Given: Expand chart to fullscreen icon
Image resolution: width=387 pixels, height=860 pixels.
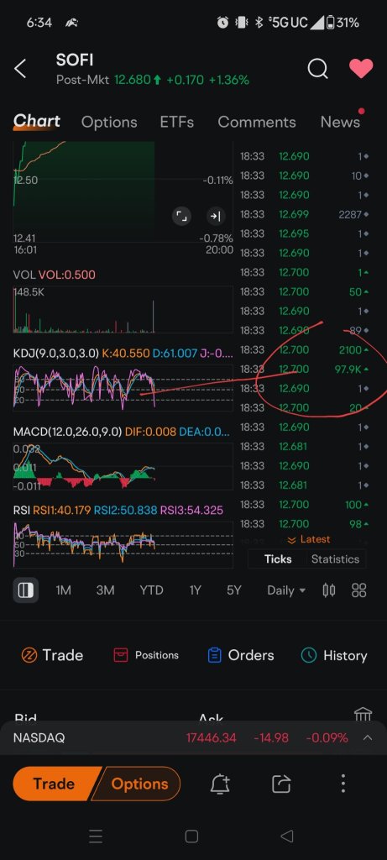Looking at the screenshot, I should (x=181, y=216).
